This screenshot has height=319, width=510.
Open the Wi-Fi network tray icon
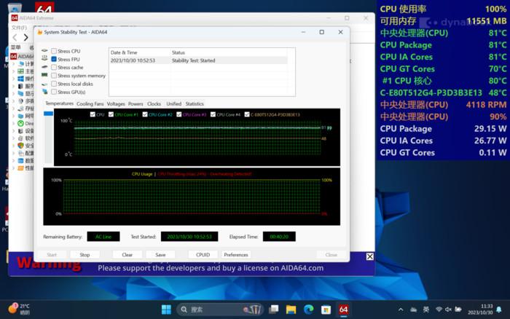(439, 310)
